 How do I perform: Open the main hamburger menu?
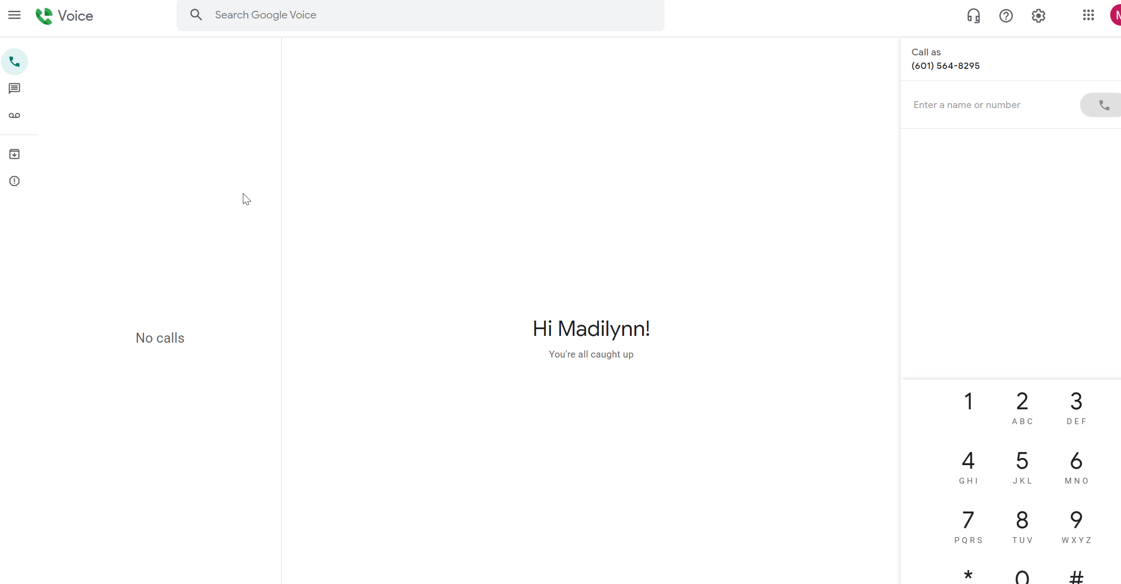click(14, 15)
